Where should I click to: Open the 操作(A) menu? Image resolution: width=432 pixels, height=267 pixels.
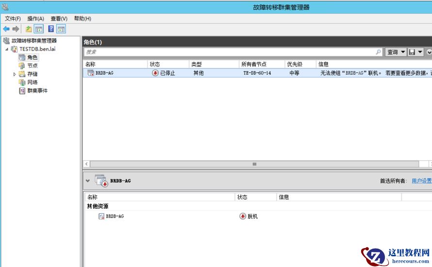35,18
